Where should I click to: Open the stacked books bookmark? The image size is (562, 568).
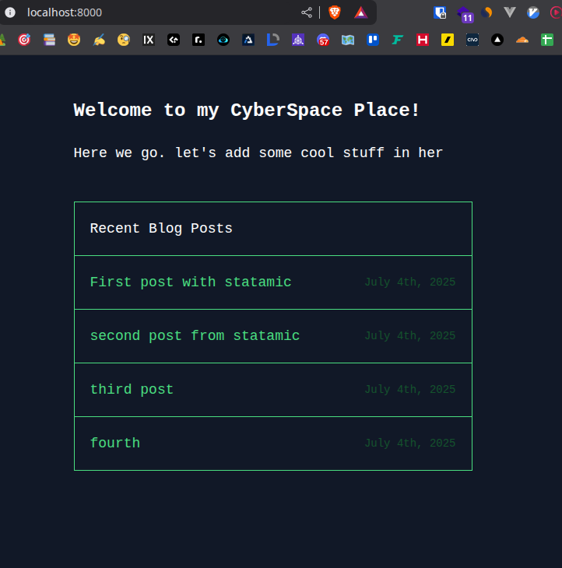[49, 40]
